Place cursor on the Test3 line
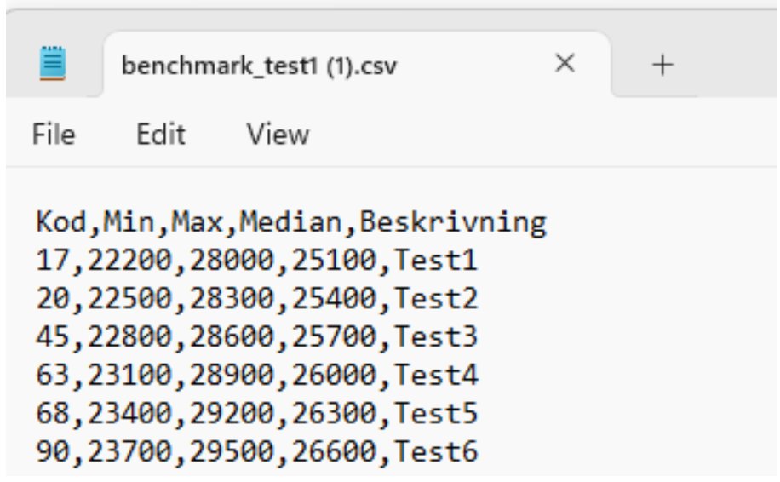The width and height of the screenshot is (780, 482). 256,336
